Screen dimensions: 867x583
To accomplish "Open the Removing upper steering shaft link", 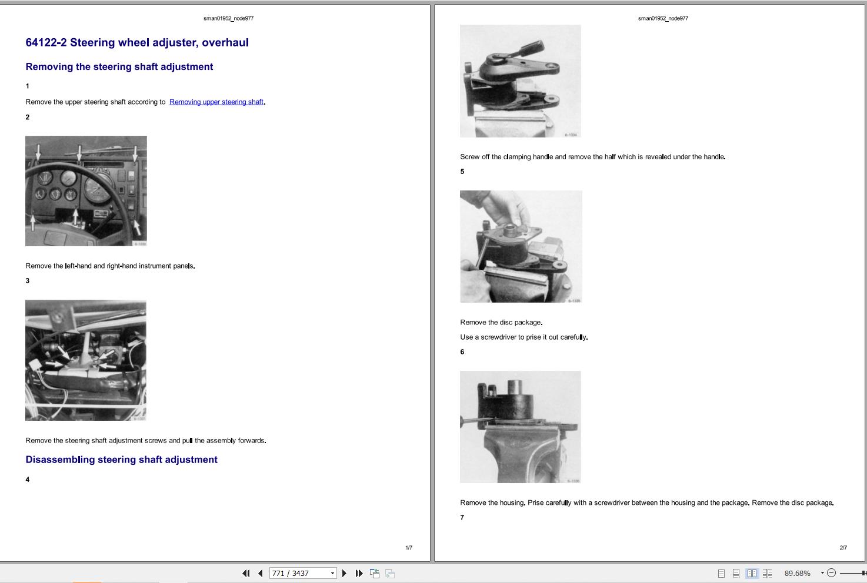I will tap(216, 102).
